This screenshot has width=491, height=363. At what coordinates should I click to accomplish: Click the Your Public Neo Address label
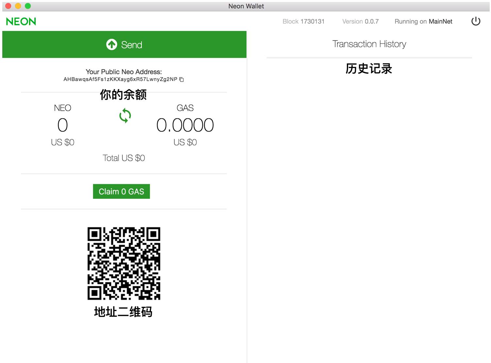124,72
